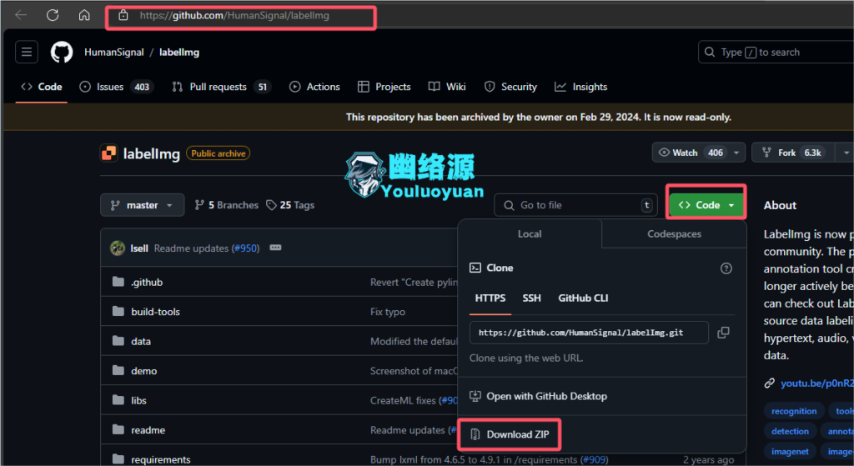
Task: Focus the Type / to search box
Action: [x=776, y=53]
